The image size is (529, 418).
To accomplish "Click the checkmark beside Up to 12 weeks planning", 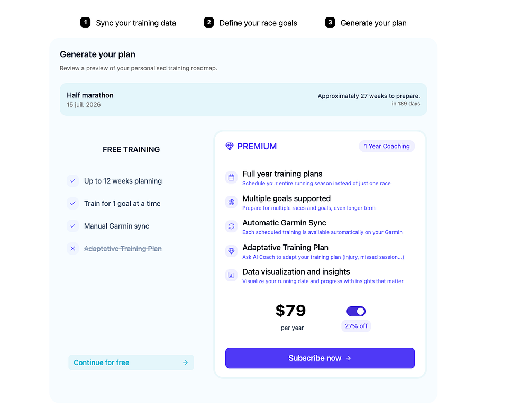I will [73, 181].
